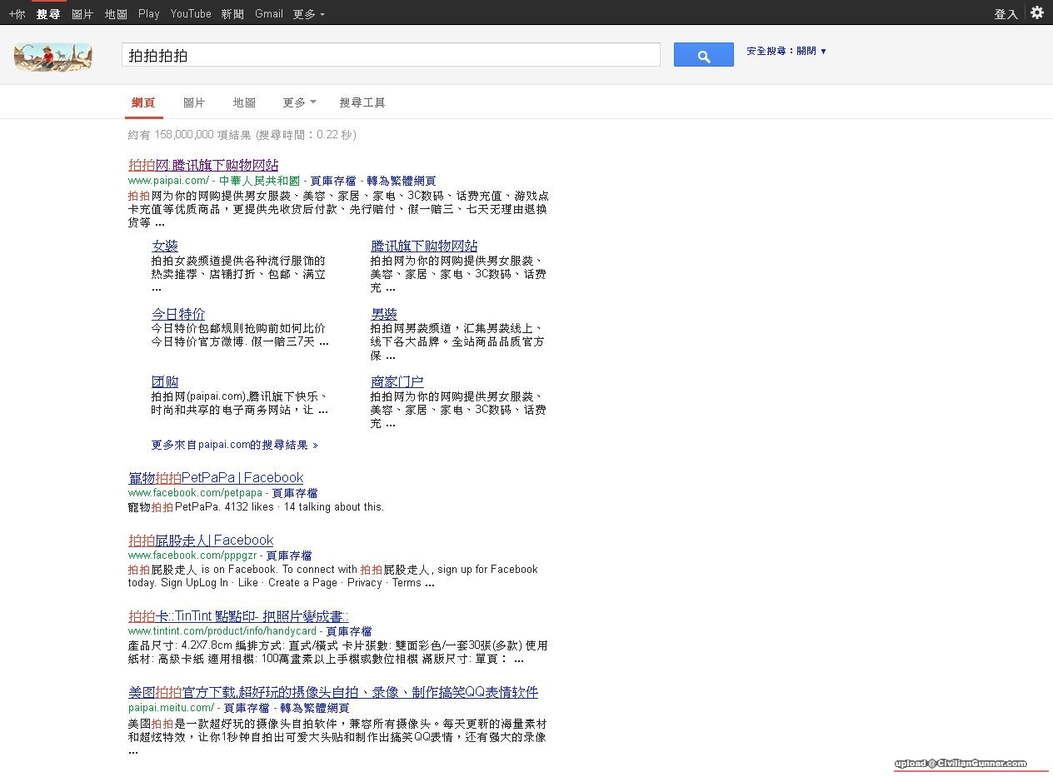
Task: Click inside the search query field
Action: [390, 56]
